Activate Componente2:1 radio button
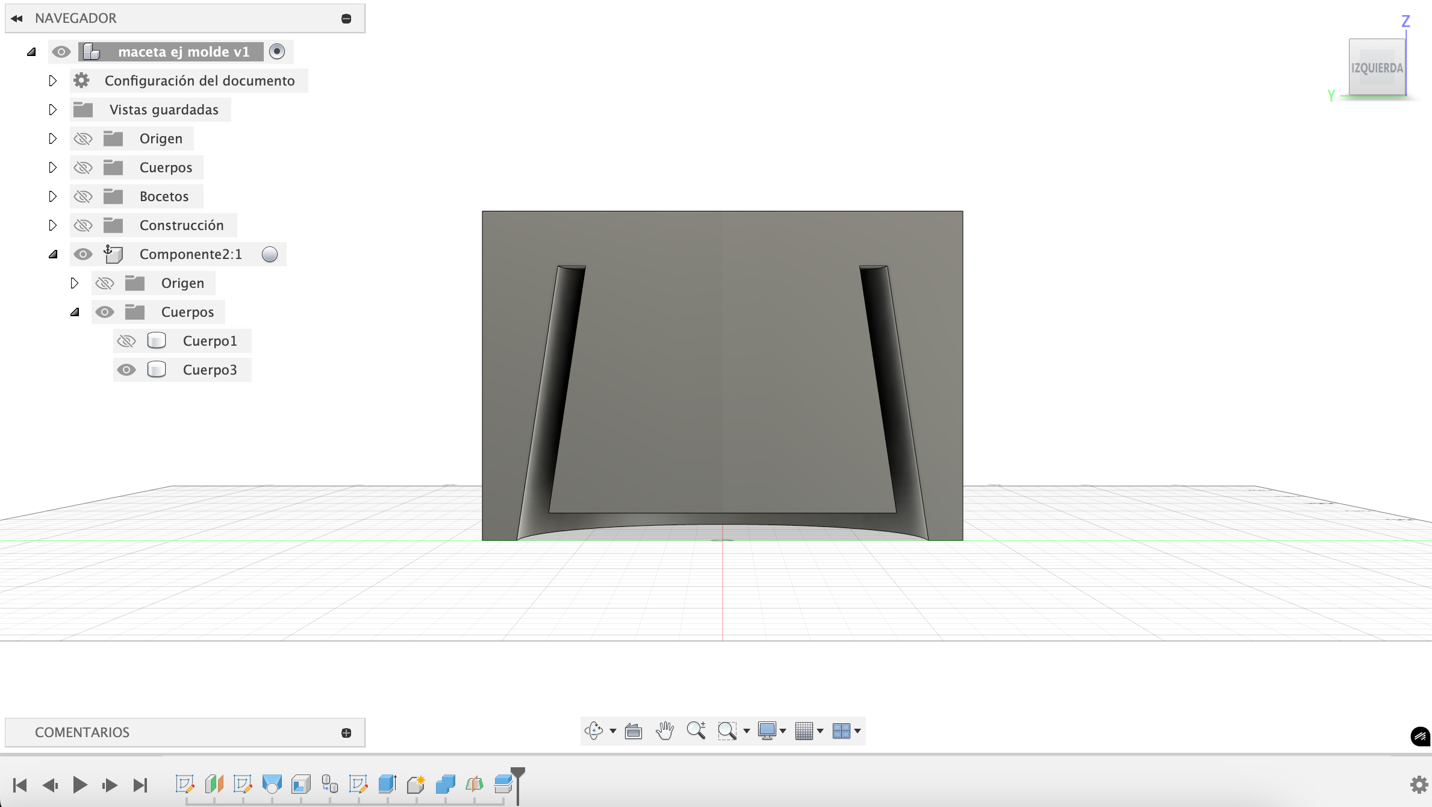 tap(270, 254)
